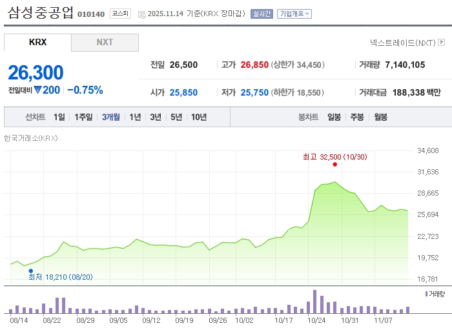Open the 기업개요 company overview dropdown
Image resolution: width=452 pixels, height=330 pixels.
294,14
